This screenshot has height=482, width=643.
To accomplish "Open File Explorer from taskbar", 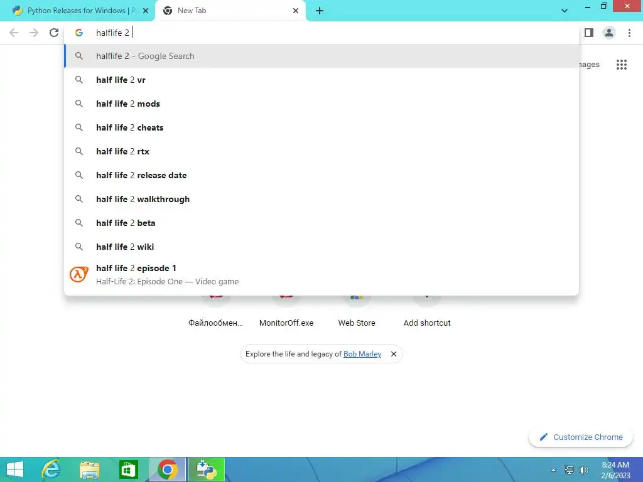I will click(89, 469).
